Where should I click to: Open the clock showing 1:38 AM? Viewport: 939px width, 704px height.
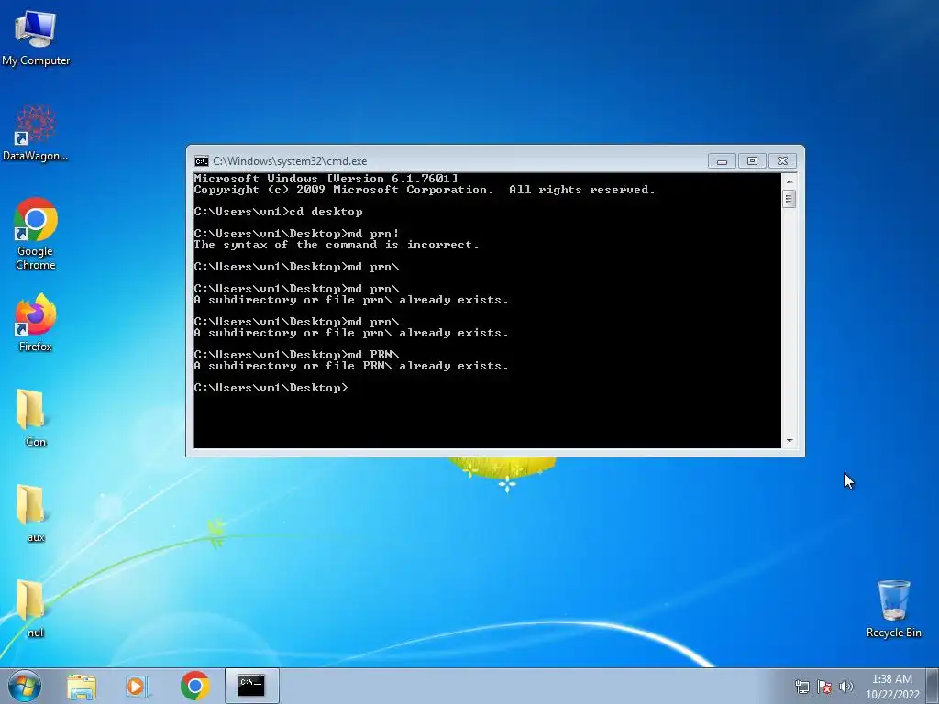tap(891, 686)
